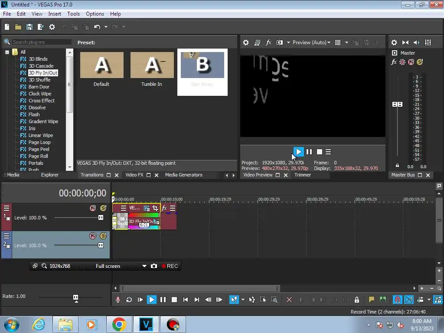444x333 pixels.
Task: Switch to the Media Generators tab
Action: [x=183, y=175]
